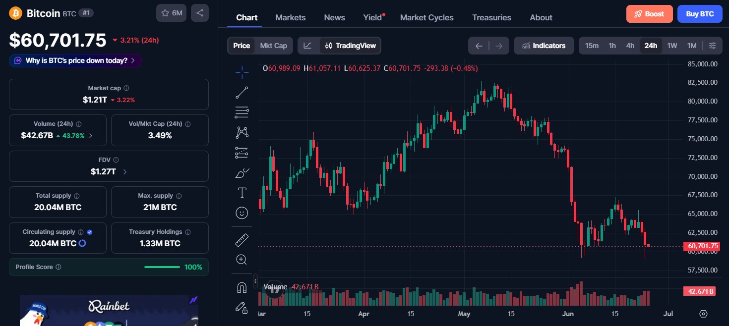Image resolution: width=729 pixels, height=326 pixels.
Task: Show info for Vol/Mkt Cap (24h)
Action: [x=188, y=124]
